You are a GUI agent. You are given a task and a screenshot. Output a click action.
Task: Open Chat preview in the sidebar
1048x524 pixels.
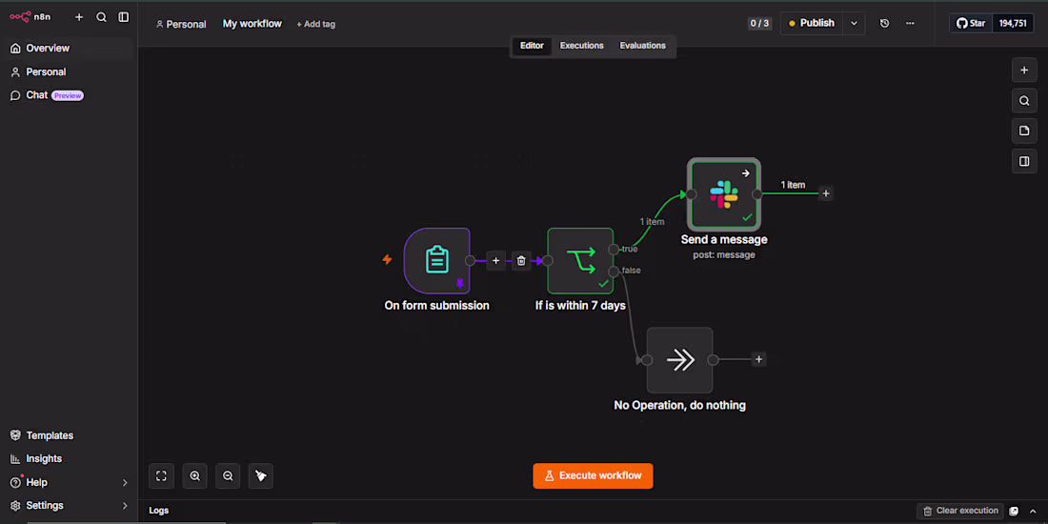[69, 95]
